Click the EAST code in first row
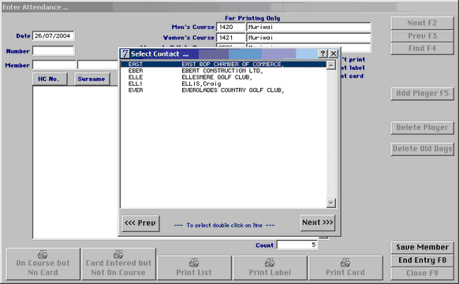 136,65
